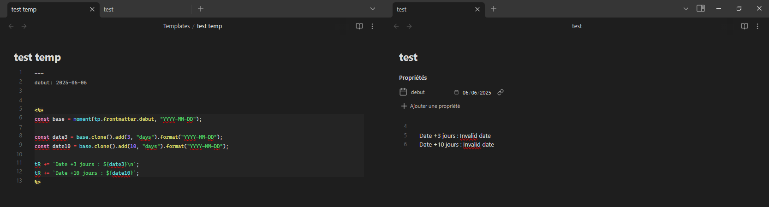This screenshot has height=207, width=769.
Task: Toggle the right sidebar panel
Action: [701, 8]
